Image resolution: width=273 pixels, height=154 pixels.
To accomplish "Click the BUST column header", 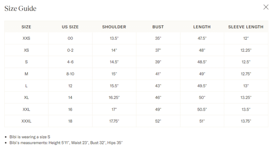I will point(158,27).
